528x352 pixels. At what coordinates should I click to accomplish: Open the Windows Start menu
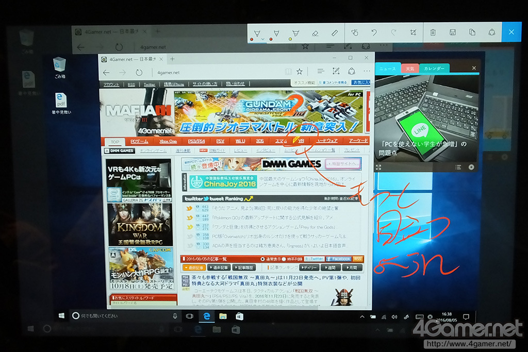62,316
